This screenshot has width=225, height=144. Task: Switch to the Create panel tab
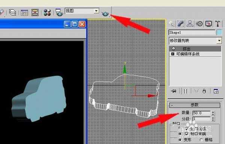tap(172, 24)
